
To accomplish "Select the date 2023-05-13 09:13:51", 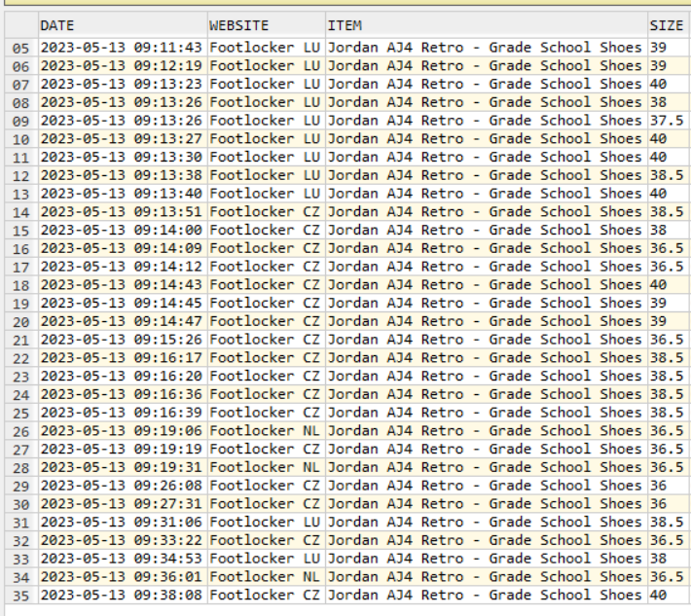I will 122,211.
